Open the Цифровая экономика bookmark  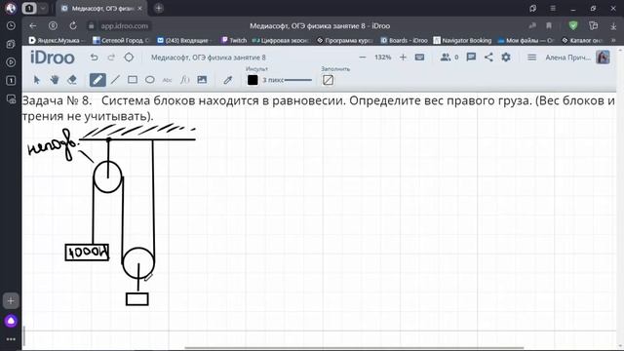pyautogui.click(x=280, y=40)
